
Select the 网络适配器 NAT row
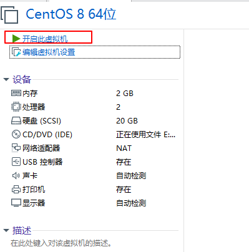pos(94,148)
